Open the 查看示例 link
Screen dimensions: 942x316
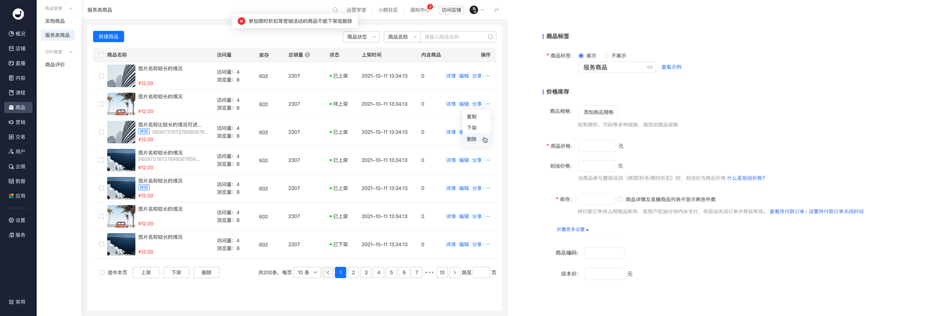coord(671,67)
